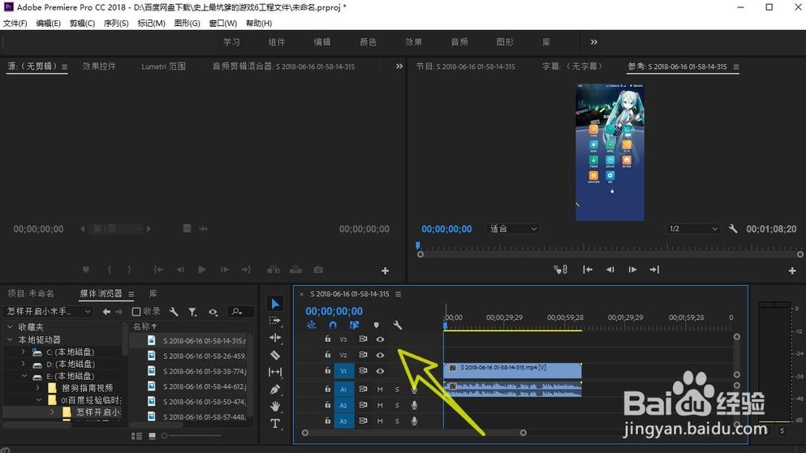Screen dimensions: 806x453
Task: Mute audio track A1
Action: coord(380,390)
